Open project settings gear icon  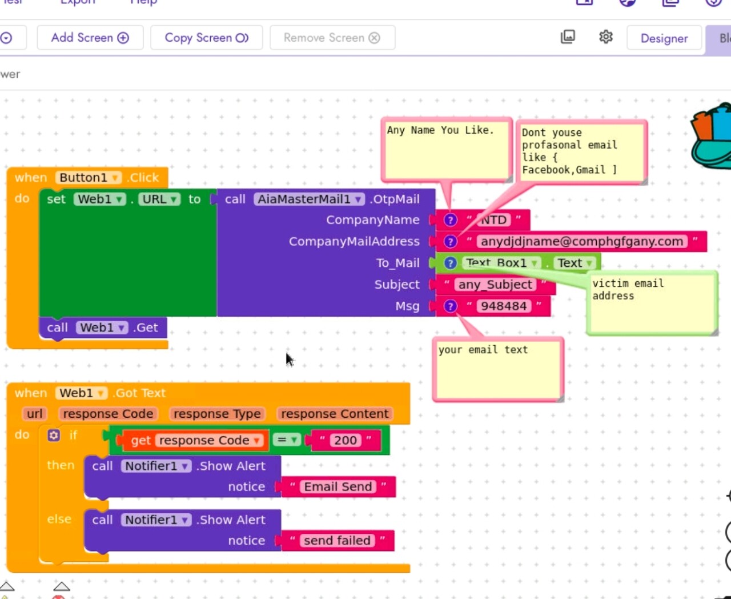605,37
